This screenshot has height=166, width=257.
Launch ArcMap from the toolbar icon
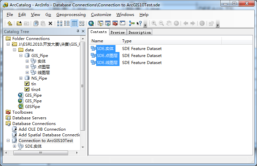coord(108,23)
